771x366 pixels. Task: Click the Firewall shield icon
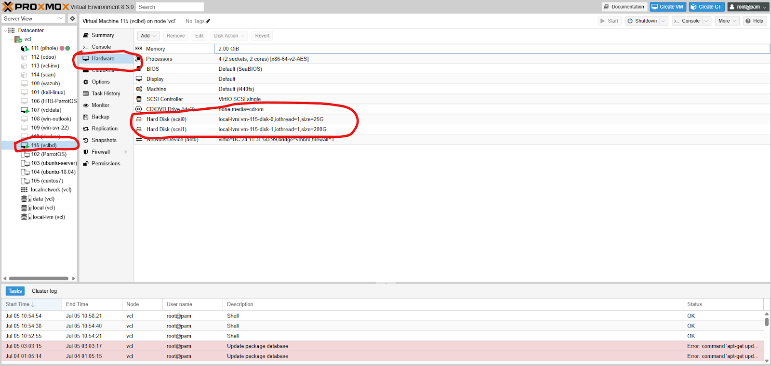[86, 152]
